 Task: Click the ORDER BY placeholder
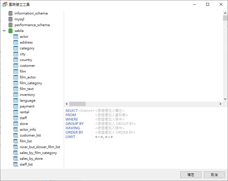tap(115, 132)
